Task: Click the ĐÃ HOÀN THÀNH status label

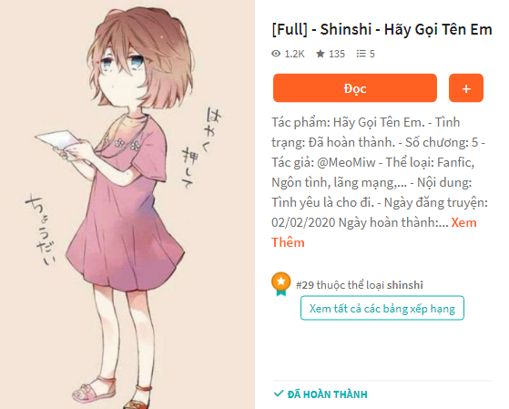Action: coord(327,394)
